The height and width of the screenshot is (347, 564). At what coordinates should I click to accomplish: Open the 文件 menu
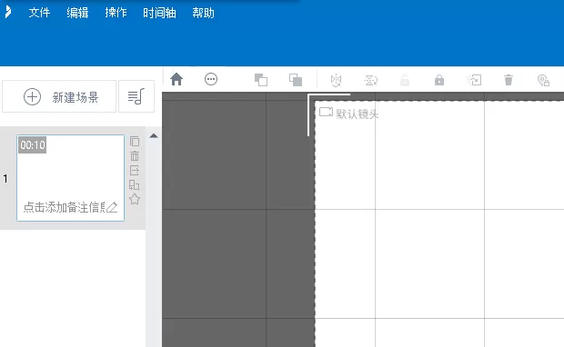[x=39, y=13]
